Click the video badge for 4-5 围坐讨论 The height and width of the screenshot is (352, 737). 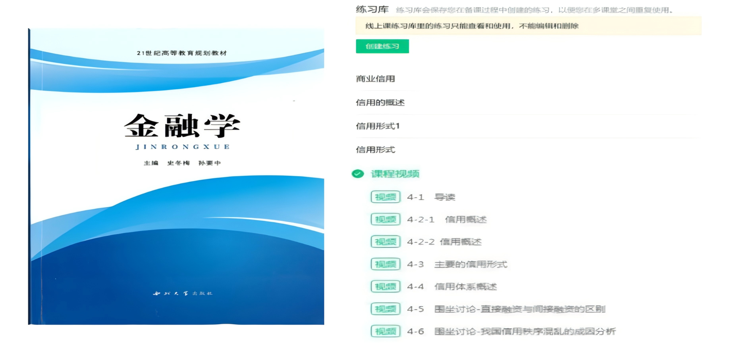tap(385, 309)
